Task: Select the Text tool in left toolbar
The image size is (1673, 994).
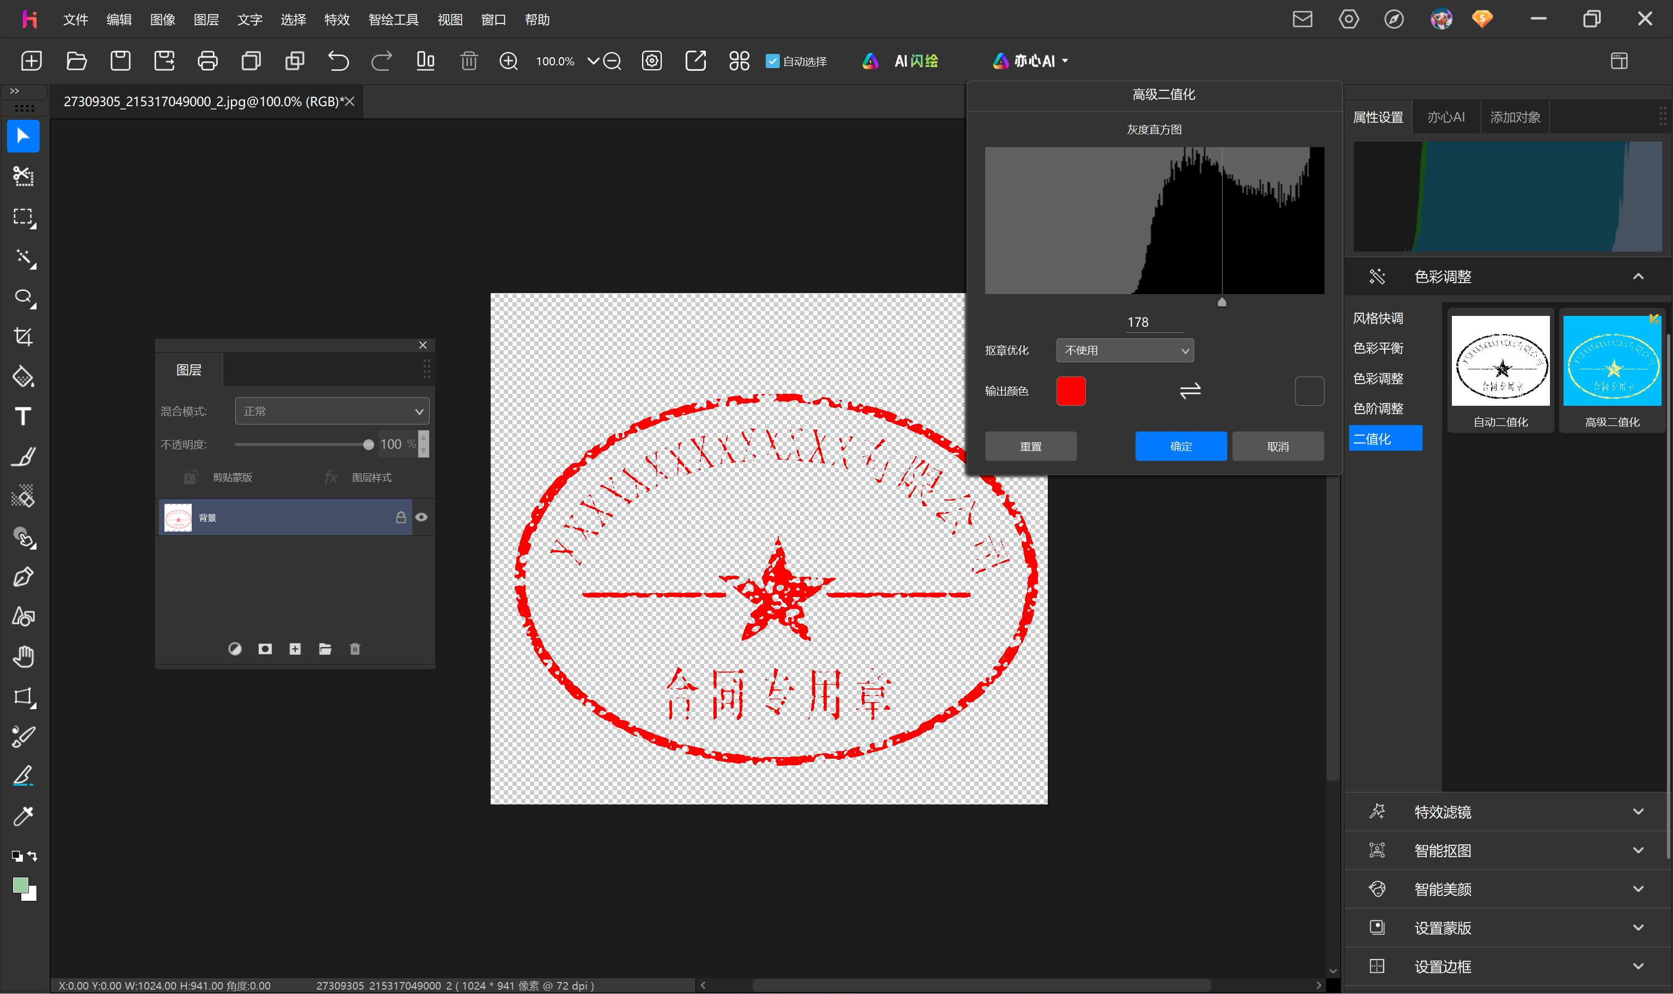Action: [23, 417]
